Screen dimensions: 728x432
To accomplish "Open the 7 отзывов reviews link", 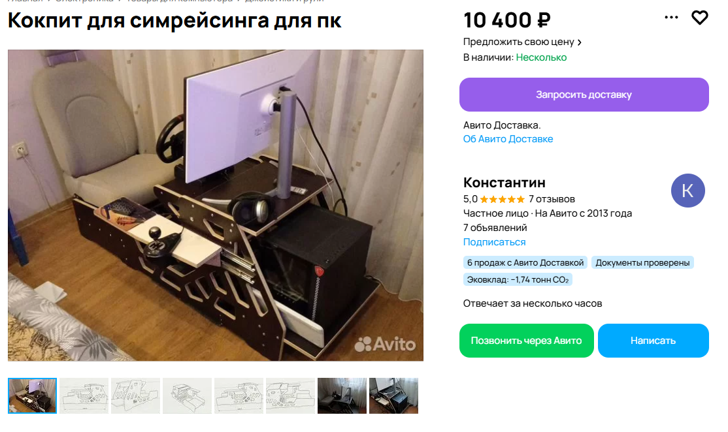I will [x=552, y=199].
